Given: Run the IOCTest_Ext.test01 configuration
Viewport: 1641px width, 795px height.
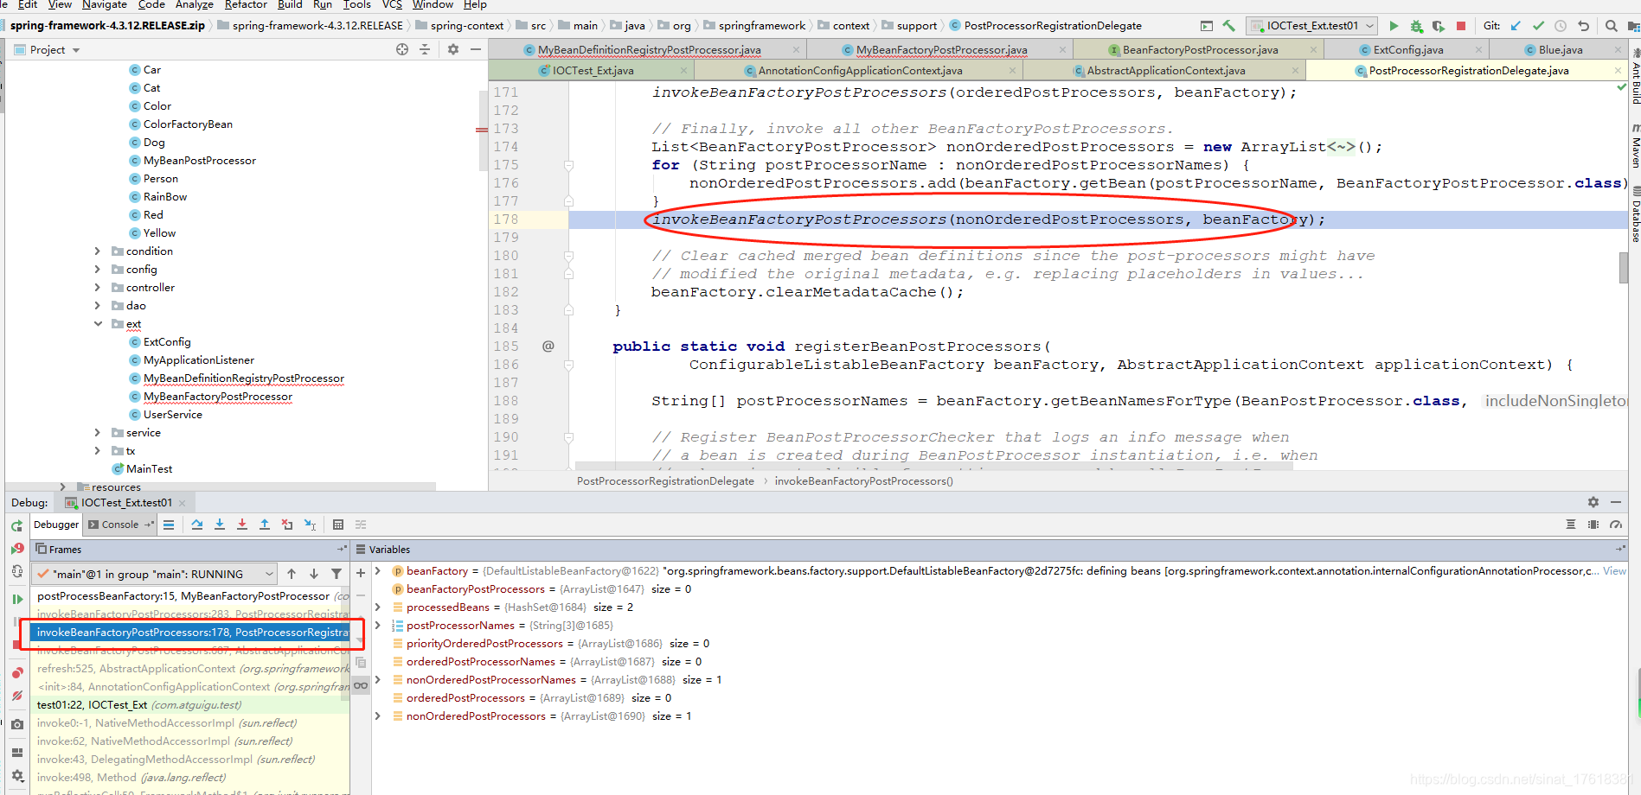Looking at the screenshot, I should (x=1394, y=26).
